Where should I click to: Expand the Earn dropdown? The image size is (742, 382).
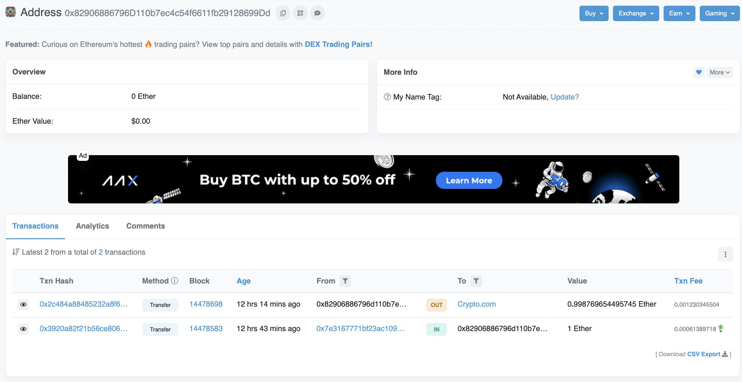point(679,13)
